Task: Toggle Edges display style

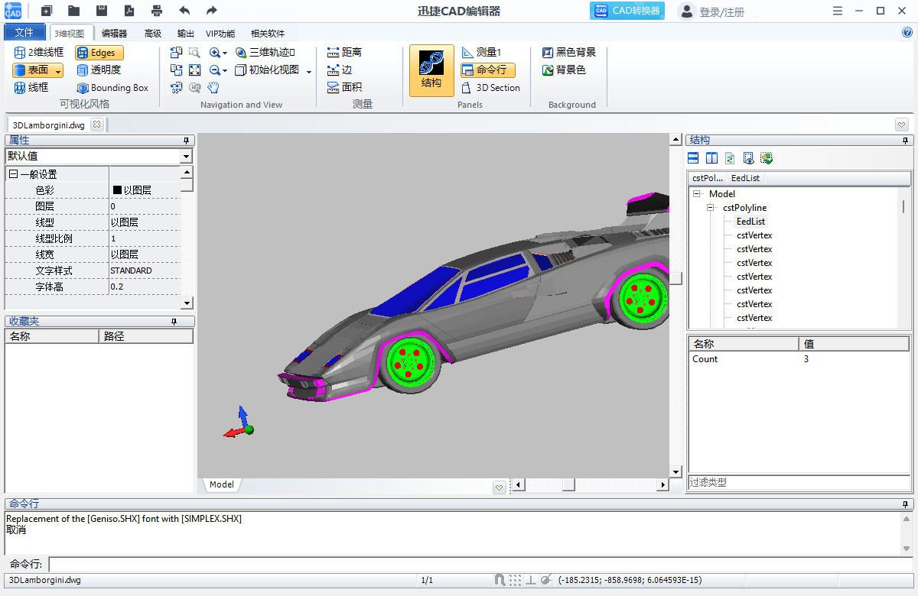Action: click(x=99, y=53)
